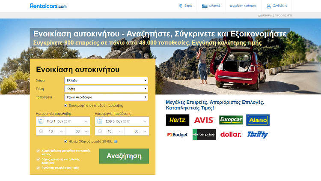The image size is (321, 181).
Task: Open the drop-off date dropdown Σαβ 3 Ιουν
Action: pyautogui.click(x=122, y=121)
